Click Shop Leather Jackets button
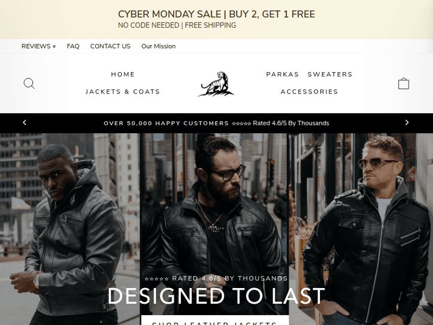Viewport: 433px width, 325px height. pos(215,321)
